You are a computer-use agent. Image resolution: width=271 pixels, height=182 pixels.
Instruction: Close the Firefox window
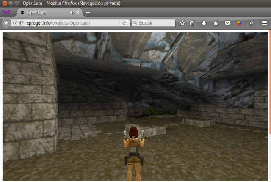pos(5,3)
